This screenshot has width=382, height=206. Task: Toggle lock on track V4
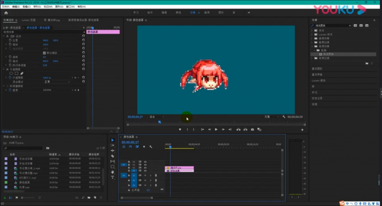[129, 162]
